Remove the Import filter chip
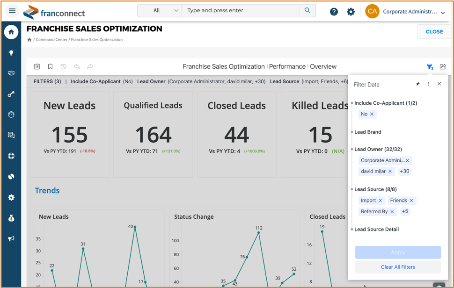454x288 pixels. [380, 201]
